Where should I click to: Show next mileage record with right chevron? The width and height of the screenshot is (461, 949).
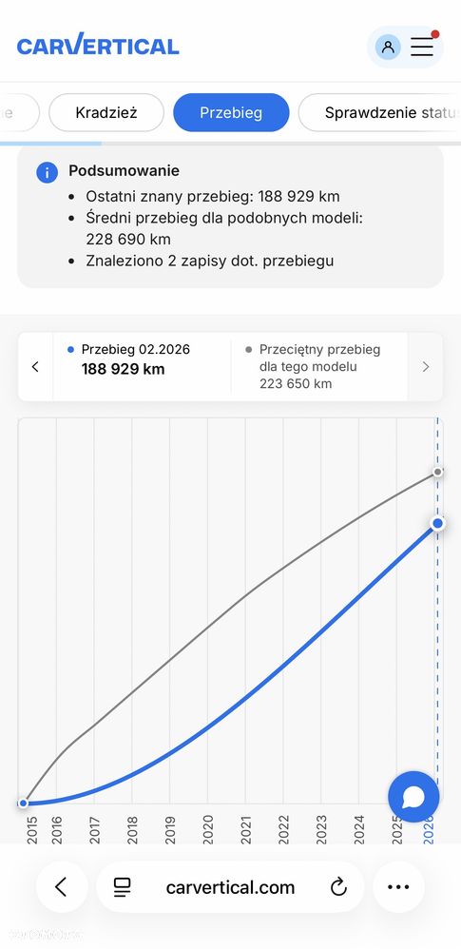point(425,367)
